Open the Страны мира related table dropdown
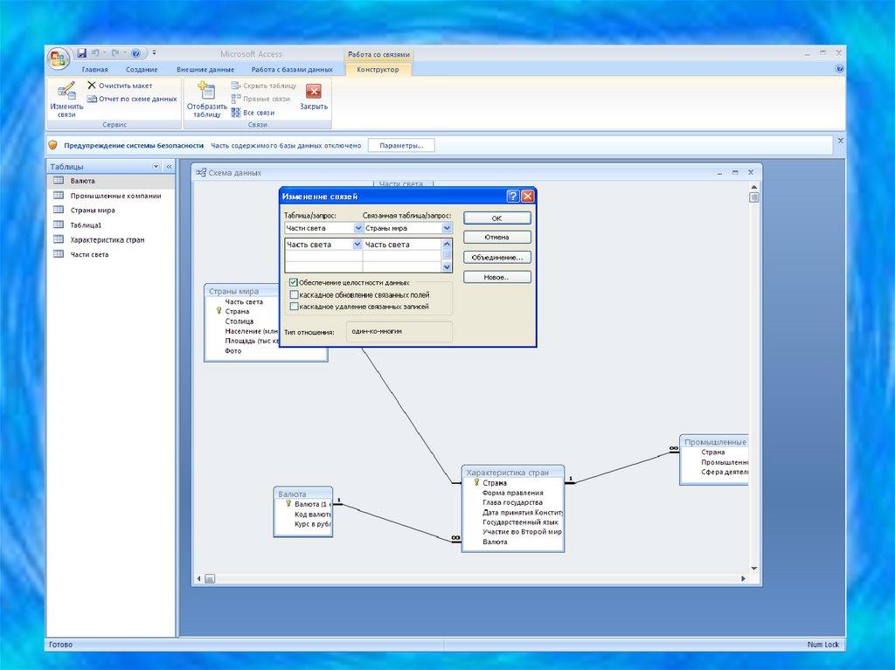The height and width of the screenshot is (670, 895). pyautogui.click(x=447, y=228)
